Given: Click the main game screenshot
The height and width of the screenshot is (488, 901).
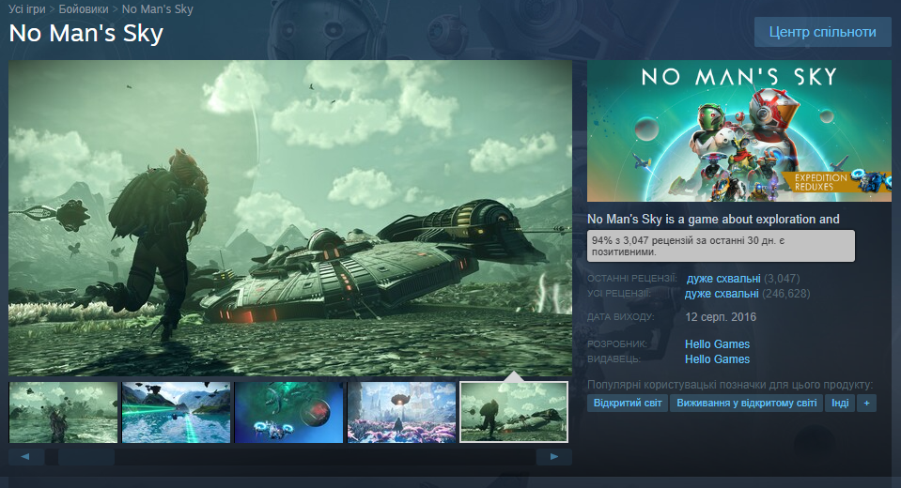Looking at the screenshot, I should [x=290, y=218].
